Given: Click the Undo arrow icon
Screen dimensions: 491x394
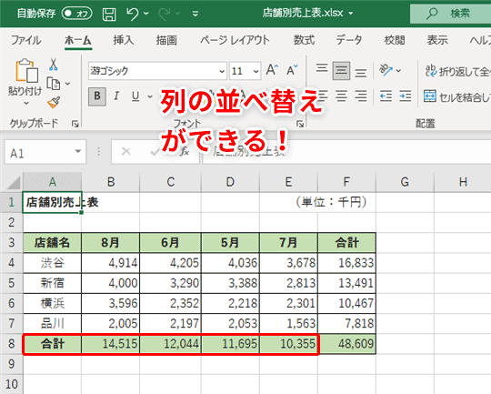Looking at the screenshot, I should 133,14.
